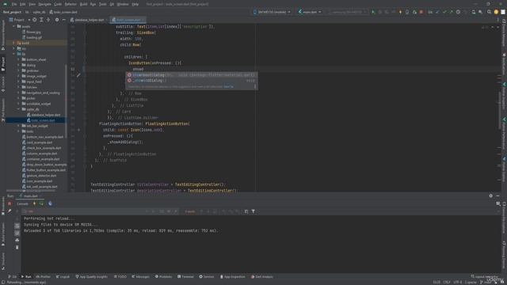
Task: Open the device selector dropdown
Action: [x=272, y=12]
